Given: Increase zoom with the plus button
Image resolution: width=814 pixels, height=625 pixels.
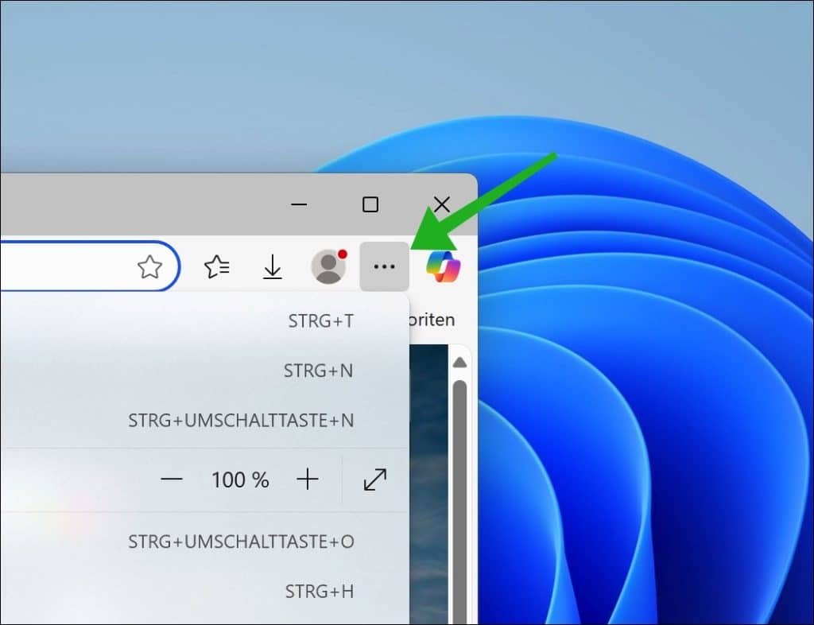Looking at the screenshot, I should [307, 479].
